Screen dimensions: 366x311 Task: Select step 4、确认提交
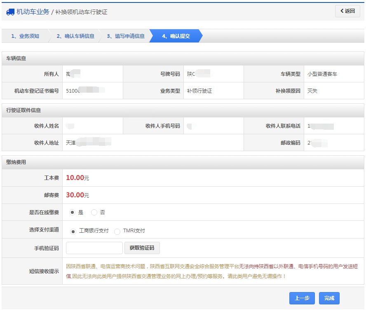pyautogui.click(x=176, y=36)
